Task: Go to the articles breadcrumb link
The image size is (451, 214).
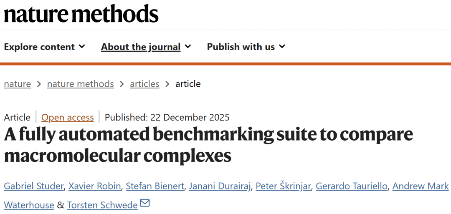Action: tap(144, 84)
